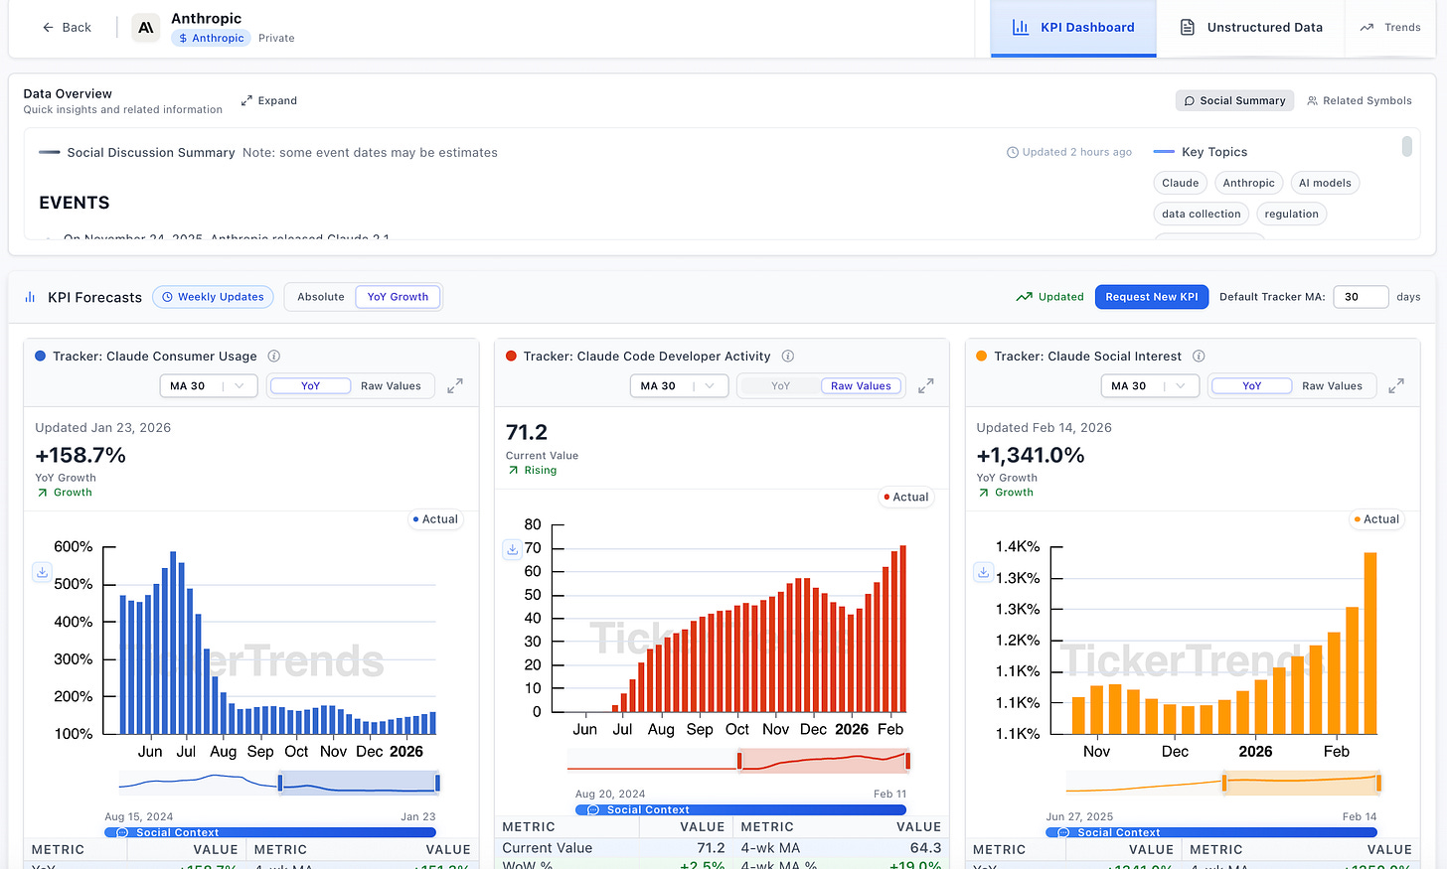Screen dimensions: 1447x869
Task: Click the KPI Forecasts bar chart icon
Action: 30,297
